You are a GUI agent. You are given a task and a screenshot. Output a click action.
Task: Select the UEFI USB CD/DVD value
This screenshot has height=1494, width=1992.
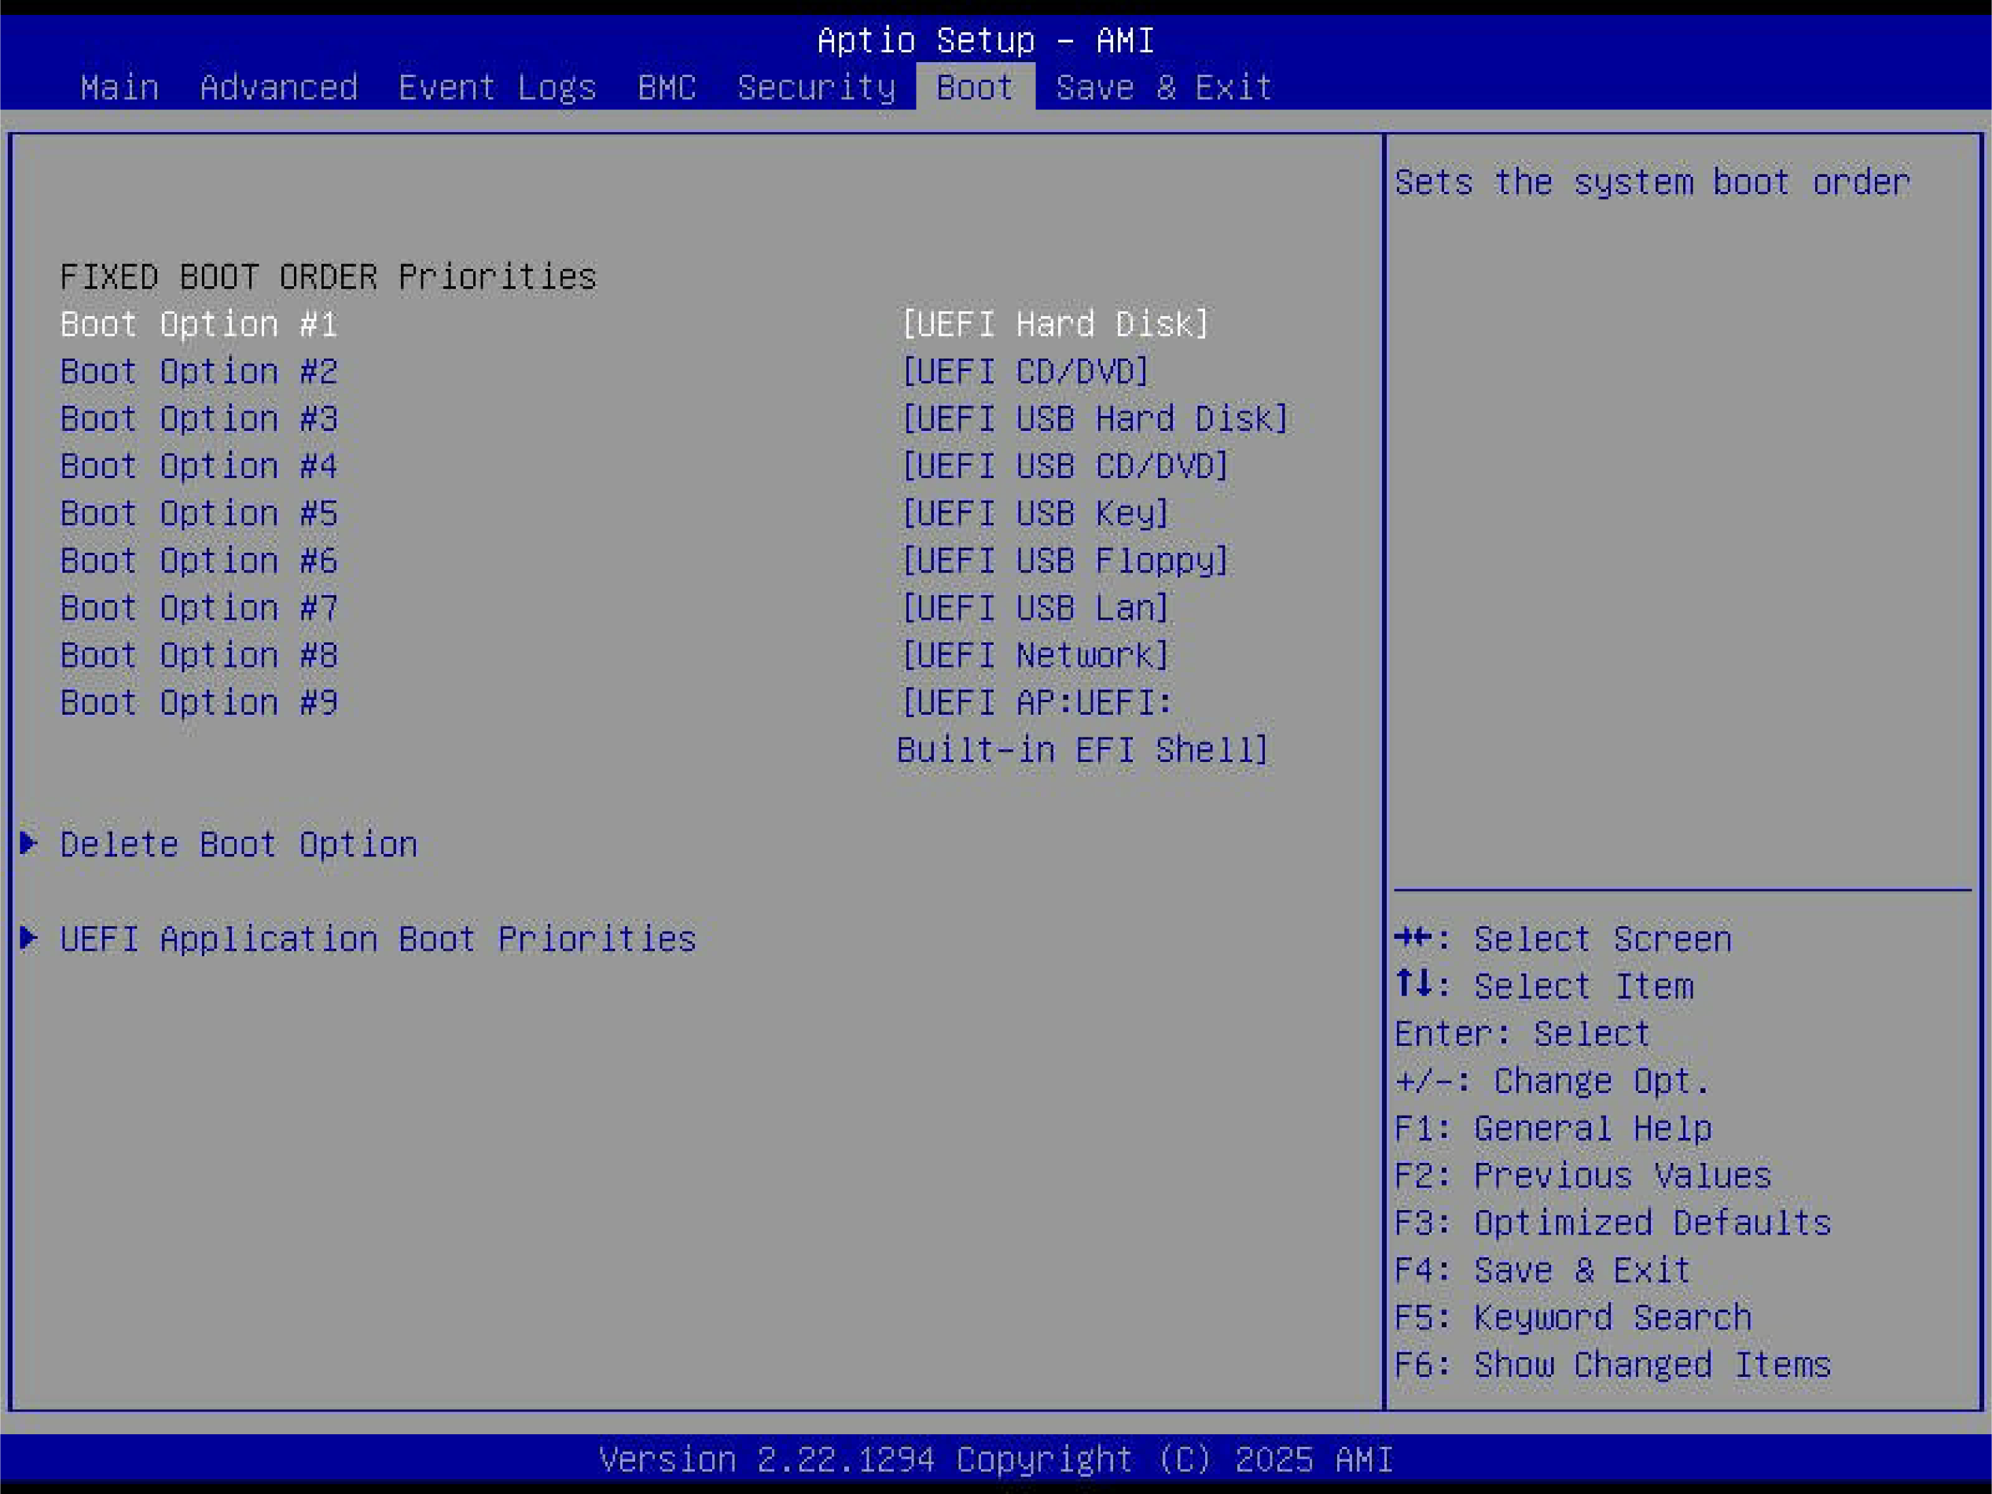[1065, 466]
